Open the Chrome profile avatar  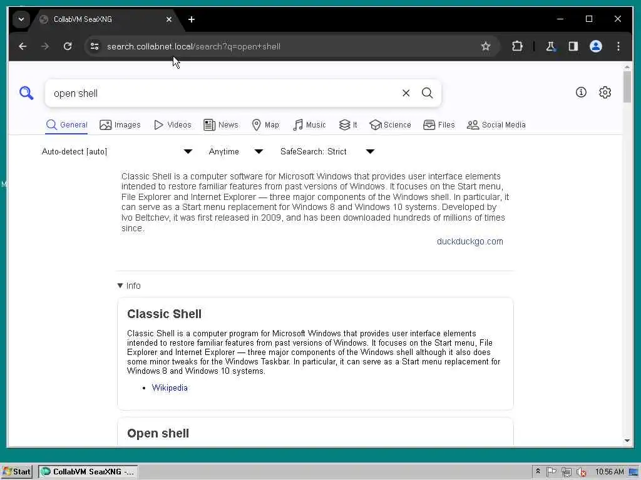[x=596, y=46]
